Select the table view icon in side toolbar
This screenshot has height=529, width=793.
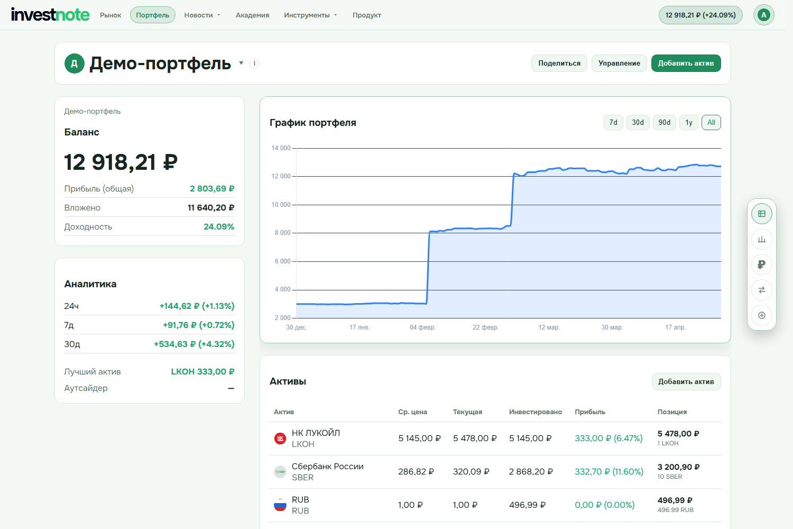click(x=762, y=214)
